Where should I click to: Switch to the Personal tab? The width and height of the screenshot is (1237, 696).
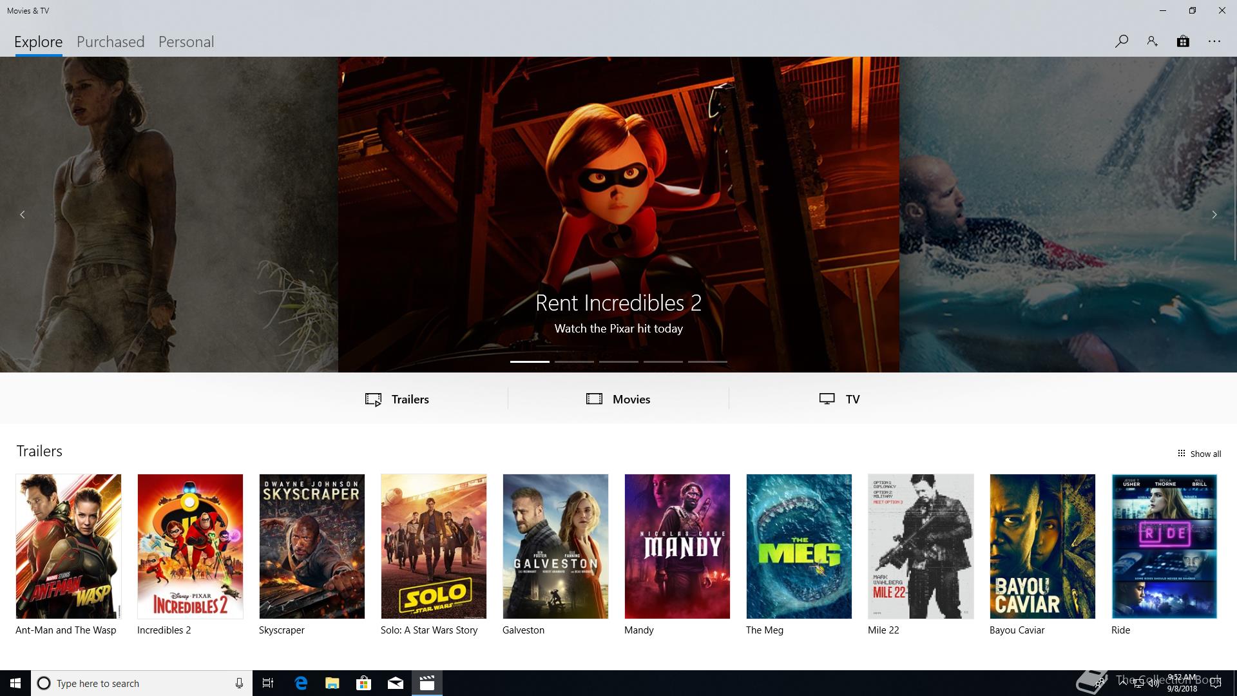(x=186, y=42)
